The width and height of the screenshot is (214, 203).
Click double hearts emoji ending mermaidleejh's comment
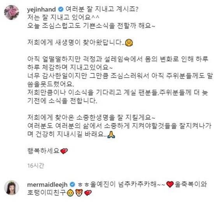click(x=88, y=193)
